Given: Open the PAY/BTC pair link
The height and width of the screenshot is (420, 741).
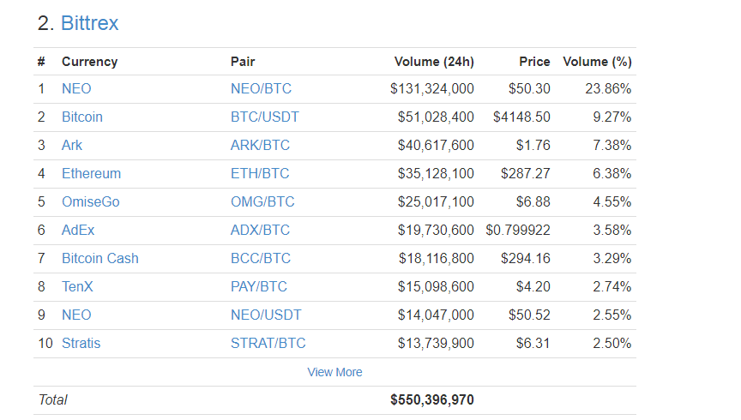Looking at the screenshot, I should click(x=261, y=286).
